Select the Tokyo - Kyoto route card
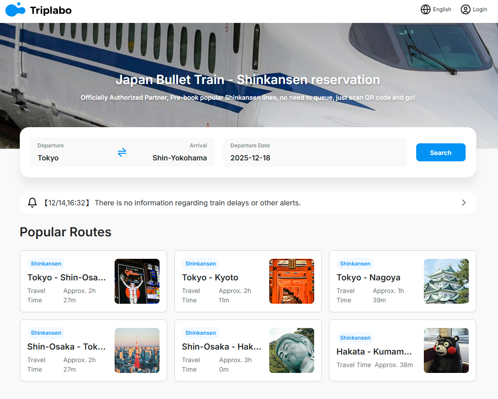The width and height of the screenshot is (498, 399). (248, 281)
